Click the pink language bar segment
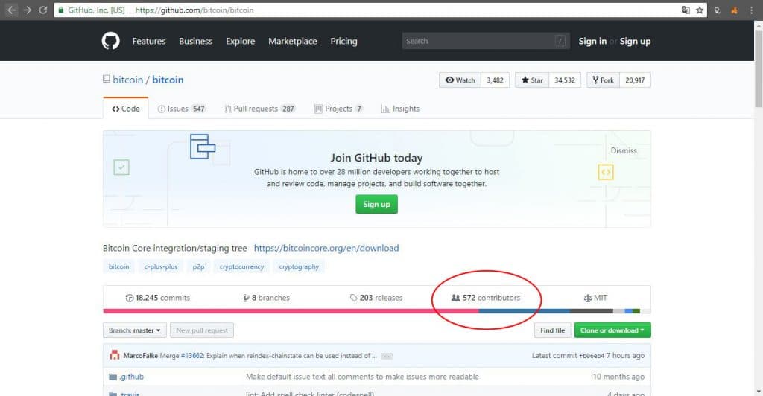The width and height of the screenshot is (763, 396). (x=291, y=311)
